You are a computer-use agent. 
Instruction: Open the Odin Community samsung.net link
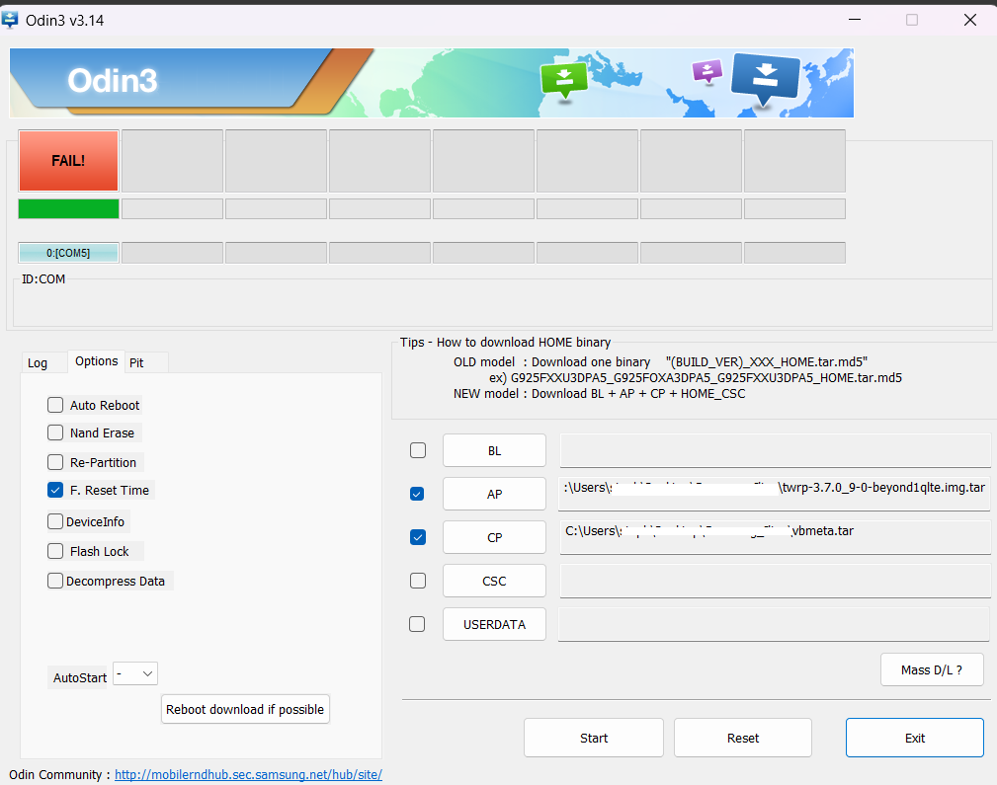click(248, 774)
